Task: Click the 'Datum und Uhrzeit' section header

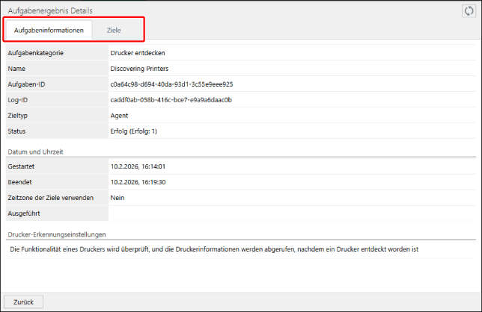Action: point(35,152)
